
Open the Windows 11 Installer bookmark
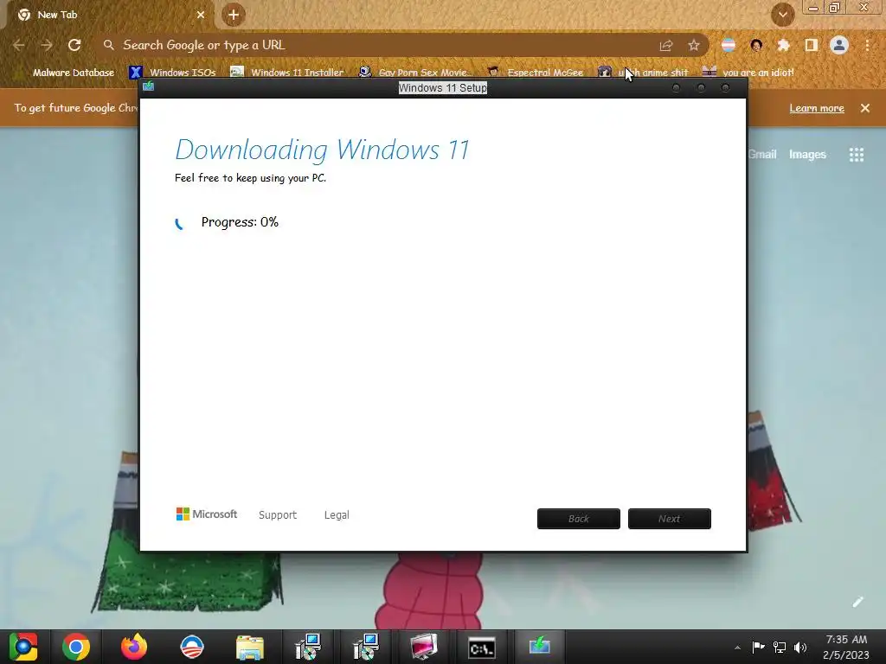tap(287, 73)
